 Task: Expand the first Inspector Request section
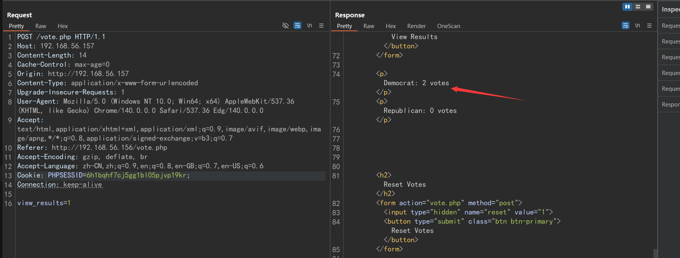(670, 26)
